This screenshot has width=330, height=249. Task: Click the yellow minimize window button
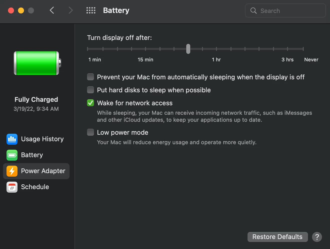coord(21,10)
